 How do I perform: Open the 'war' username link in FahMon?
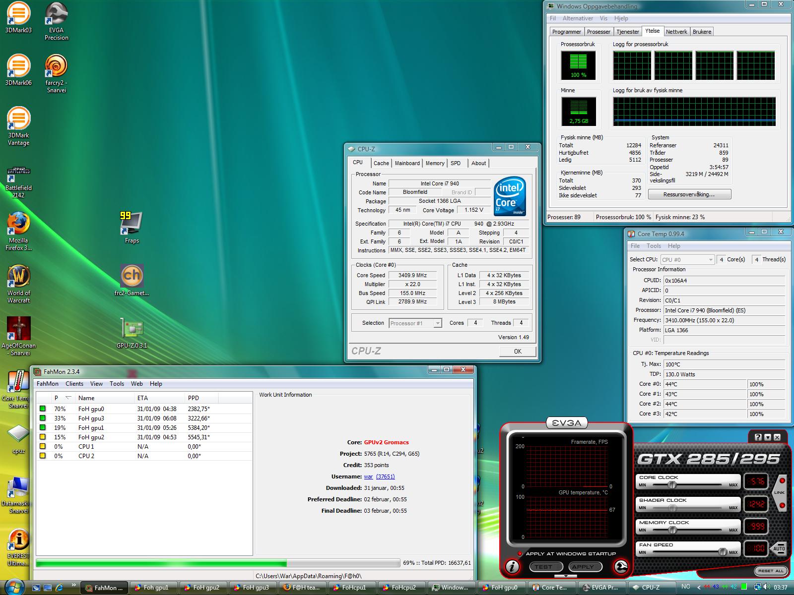pyautogui.click(x=368, y=476)
